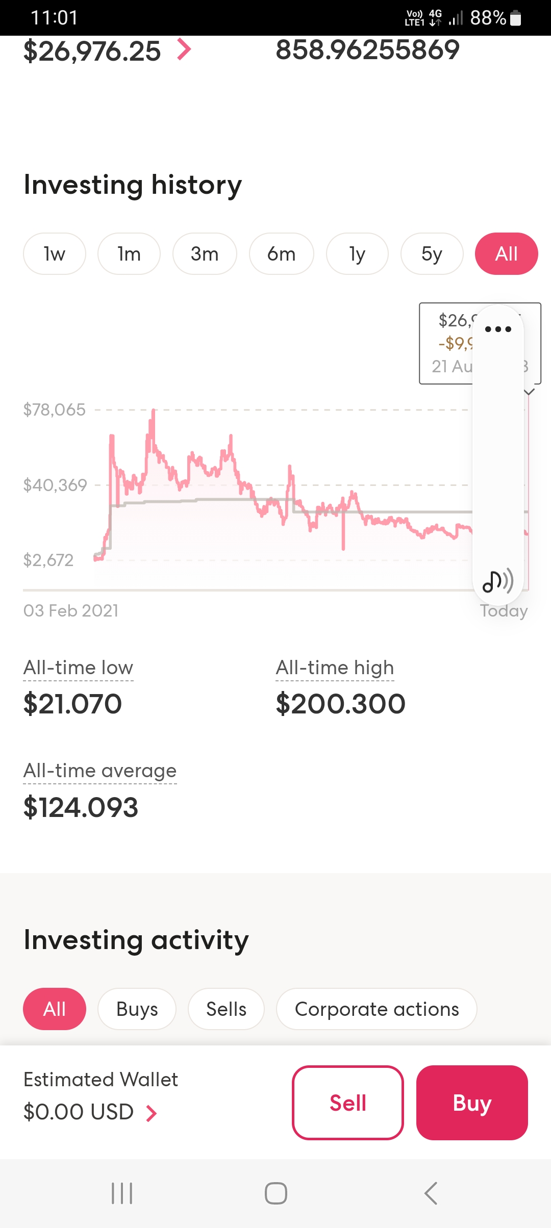Image resolution: width=551 pixels, height=1228 pixels.
Task: Tap the three-dots floating menu icon
Action: pos(498,329)
